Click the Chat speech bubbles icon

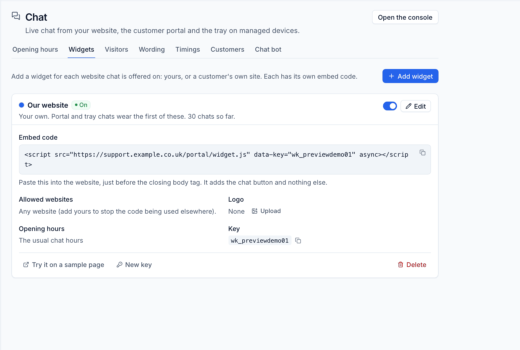click(16, 16)
